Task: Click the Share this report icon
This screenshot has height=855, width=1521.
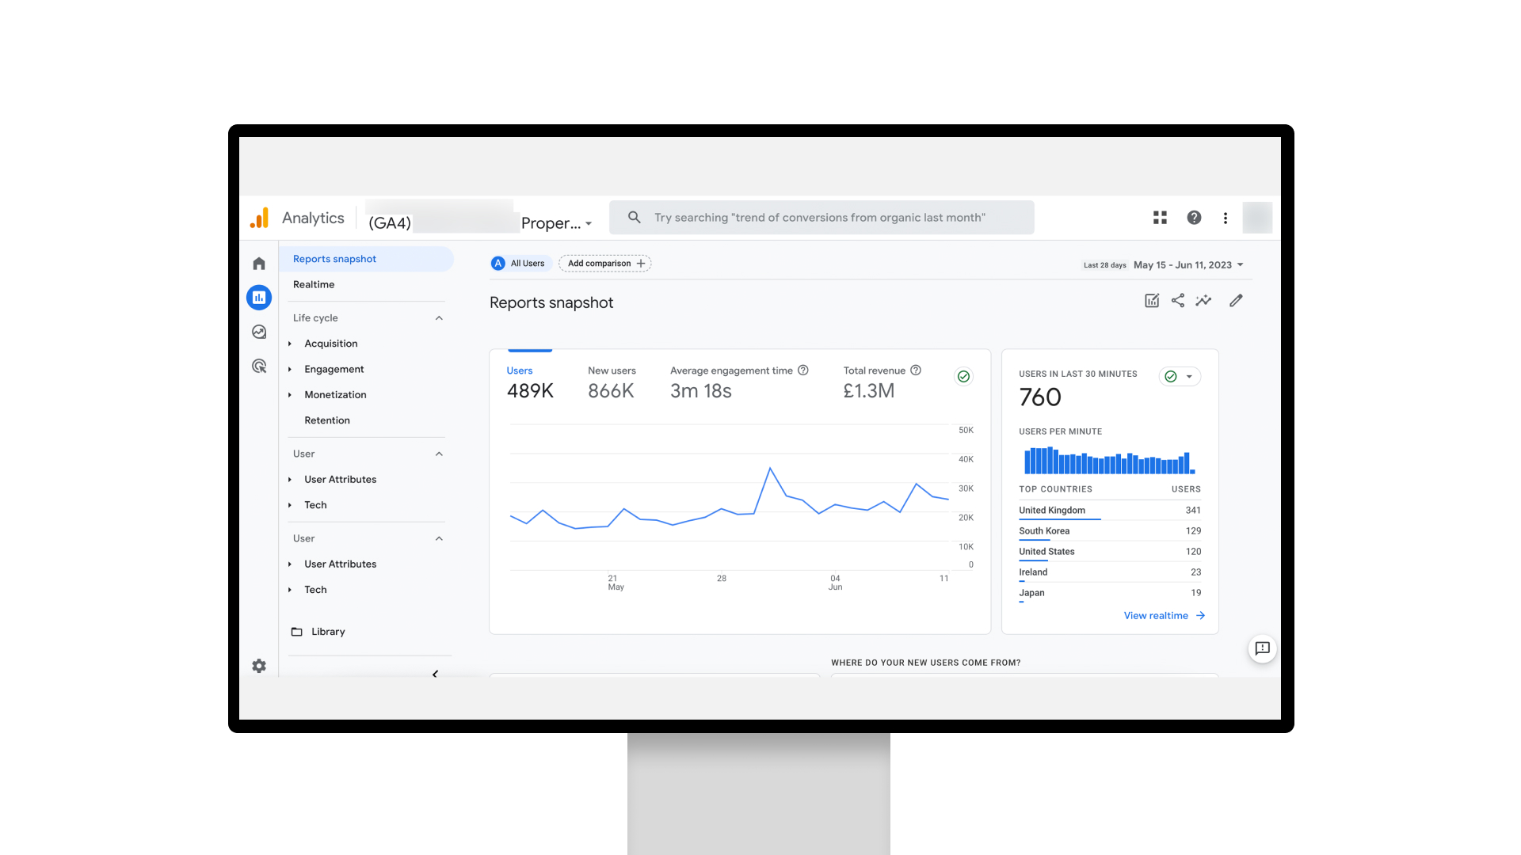Action: pyautogui.click(x=1178, y=301)
